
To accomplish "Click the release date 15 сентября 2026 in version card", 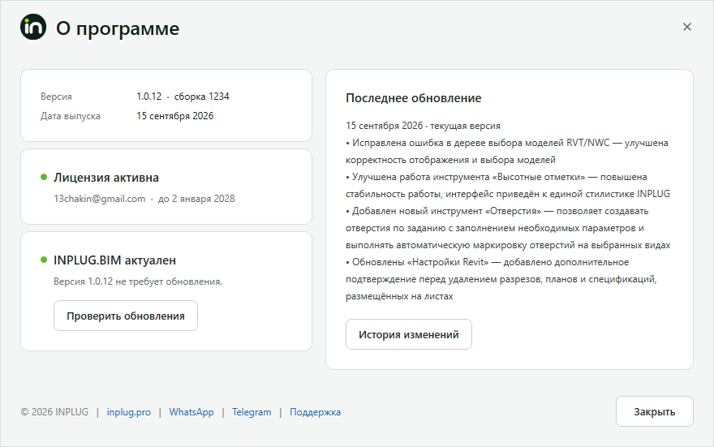I will coord(175,116).
